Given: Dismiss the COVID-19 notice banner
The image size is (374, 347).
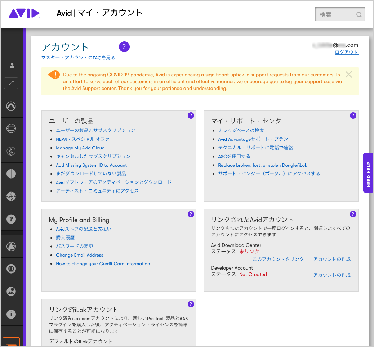Looking at the screenshot, I should tap(349, 75).
